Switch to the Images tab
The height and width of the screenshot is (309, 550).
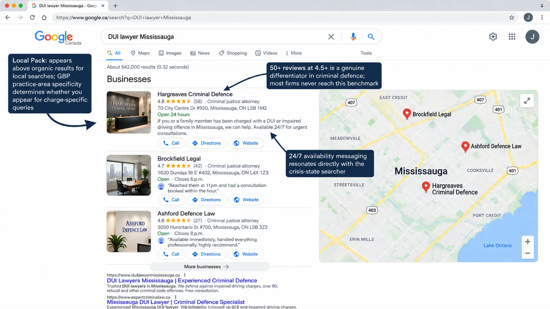coord(170,53)
